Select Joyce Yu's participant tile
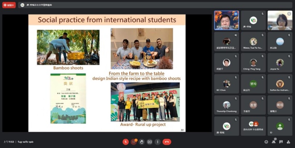Screen dimensions: 295x148 point(280,63)
